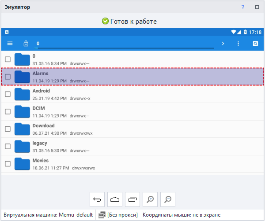Toggle the checkbox for the Download folder

[x=8, y=129]
